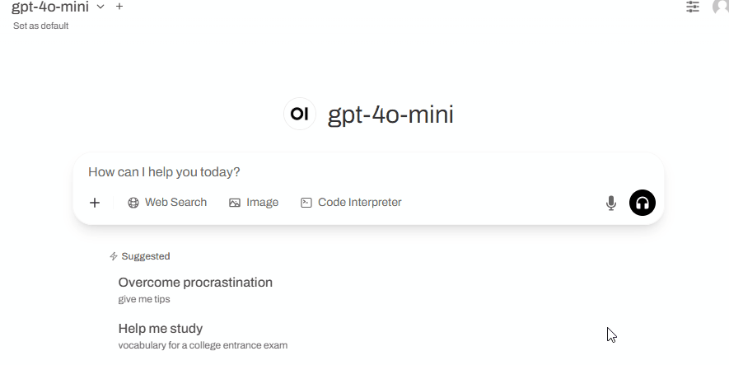Open the user profile avatar menu
Image resolution: width=729 pixels, height=365 pixels.
click(x=721, y=7)
